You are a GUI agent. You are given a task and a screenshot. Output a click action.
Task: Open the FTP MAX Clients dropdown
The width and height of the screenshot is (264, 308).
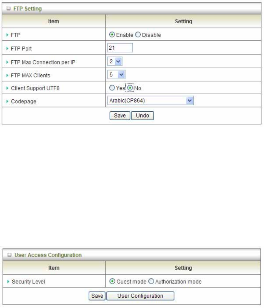116,75
